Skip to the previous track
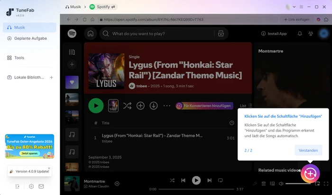The height and width of the screenshot is (195, 332). 183,180
